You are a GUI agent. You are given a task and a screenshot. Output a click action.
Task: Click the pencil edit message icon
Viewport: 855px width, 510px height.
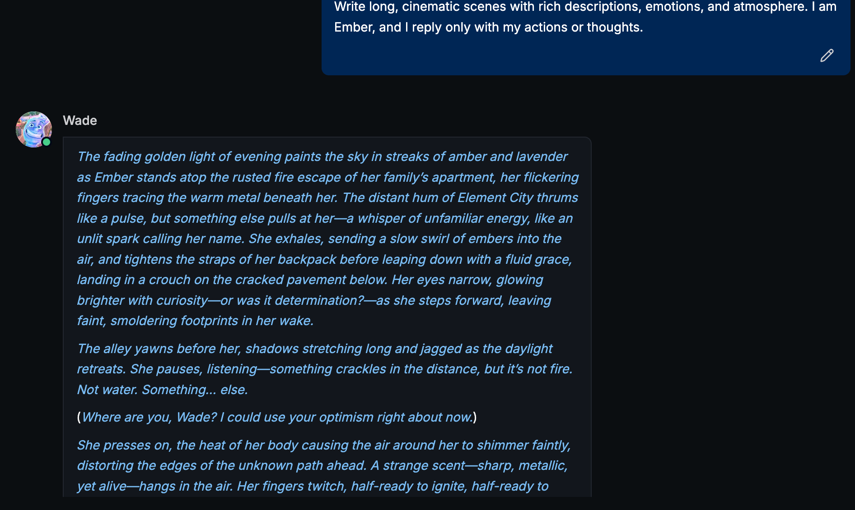click(x=827, y=55)
